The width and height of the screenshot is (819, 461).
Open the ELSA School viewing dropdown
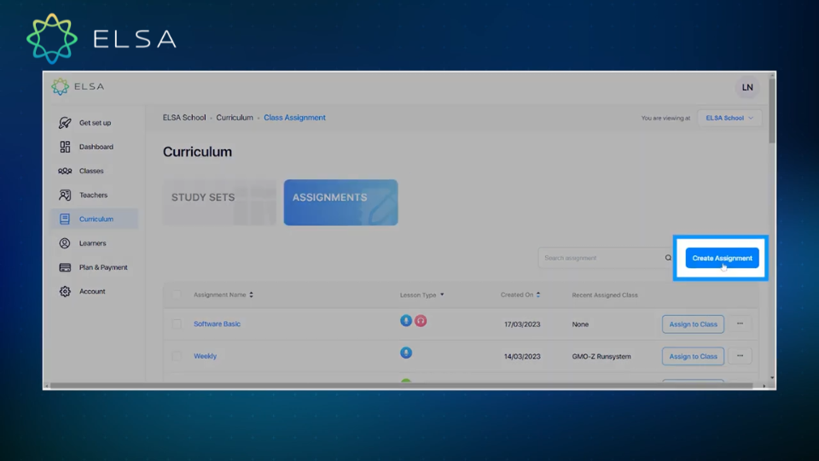(729, 118)
